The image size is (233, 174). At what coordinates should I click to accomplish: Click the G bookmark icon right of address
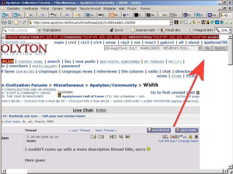click(185, 23)
